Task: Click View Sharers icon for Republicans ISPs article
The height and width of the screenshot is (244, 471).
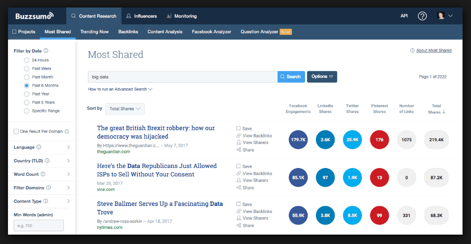Action: pos(238,180)
